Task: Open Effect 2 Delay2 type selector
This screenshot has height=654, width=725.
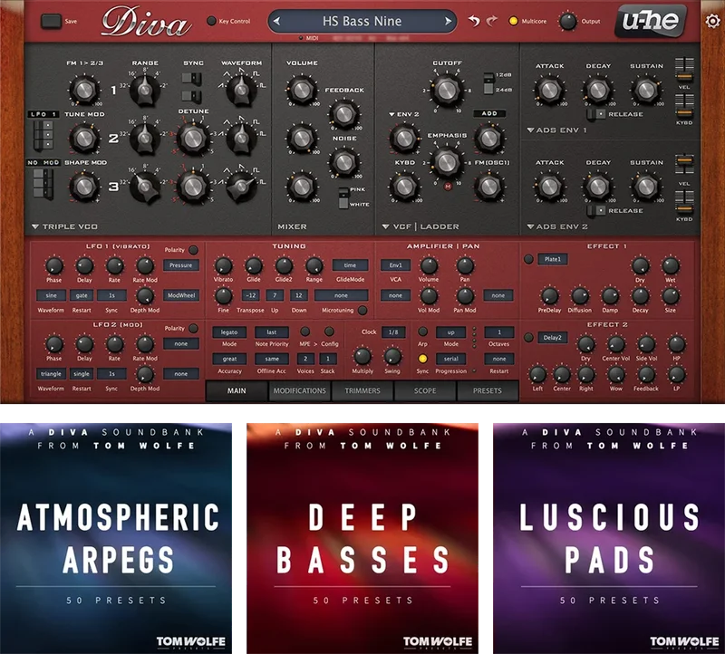Action: point(553,337)
